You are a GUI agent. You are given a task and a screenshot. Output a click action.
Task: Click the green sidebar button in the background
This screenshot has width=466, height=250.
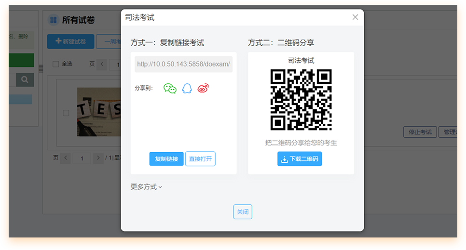21,60
